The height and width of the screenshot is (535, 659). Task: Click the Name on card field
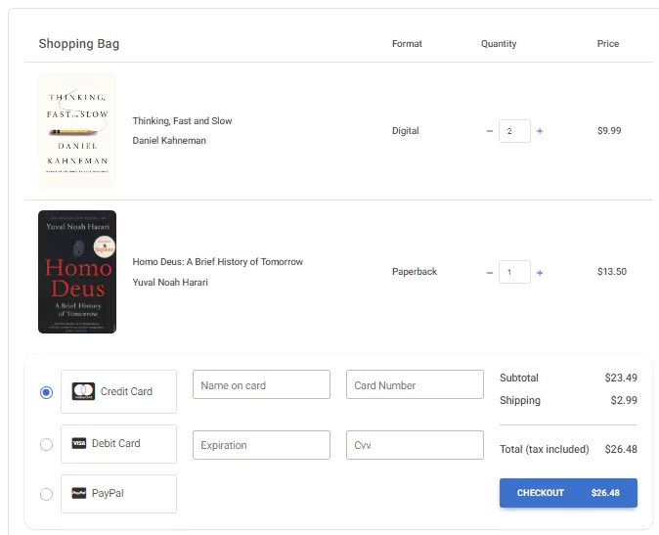pyautogui.click(x=261, y=384)
